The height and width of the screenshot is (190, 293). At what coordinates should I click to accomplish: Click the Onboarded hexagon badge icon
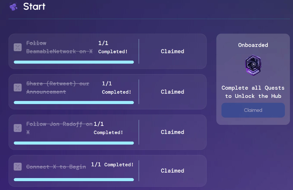point(253,65)
